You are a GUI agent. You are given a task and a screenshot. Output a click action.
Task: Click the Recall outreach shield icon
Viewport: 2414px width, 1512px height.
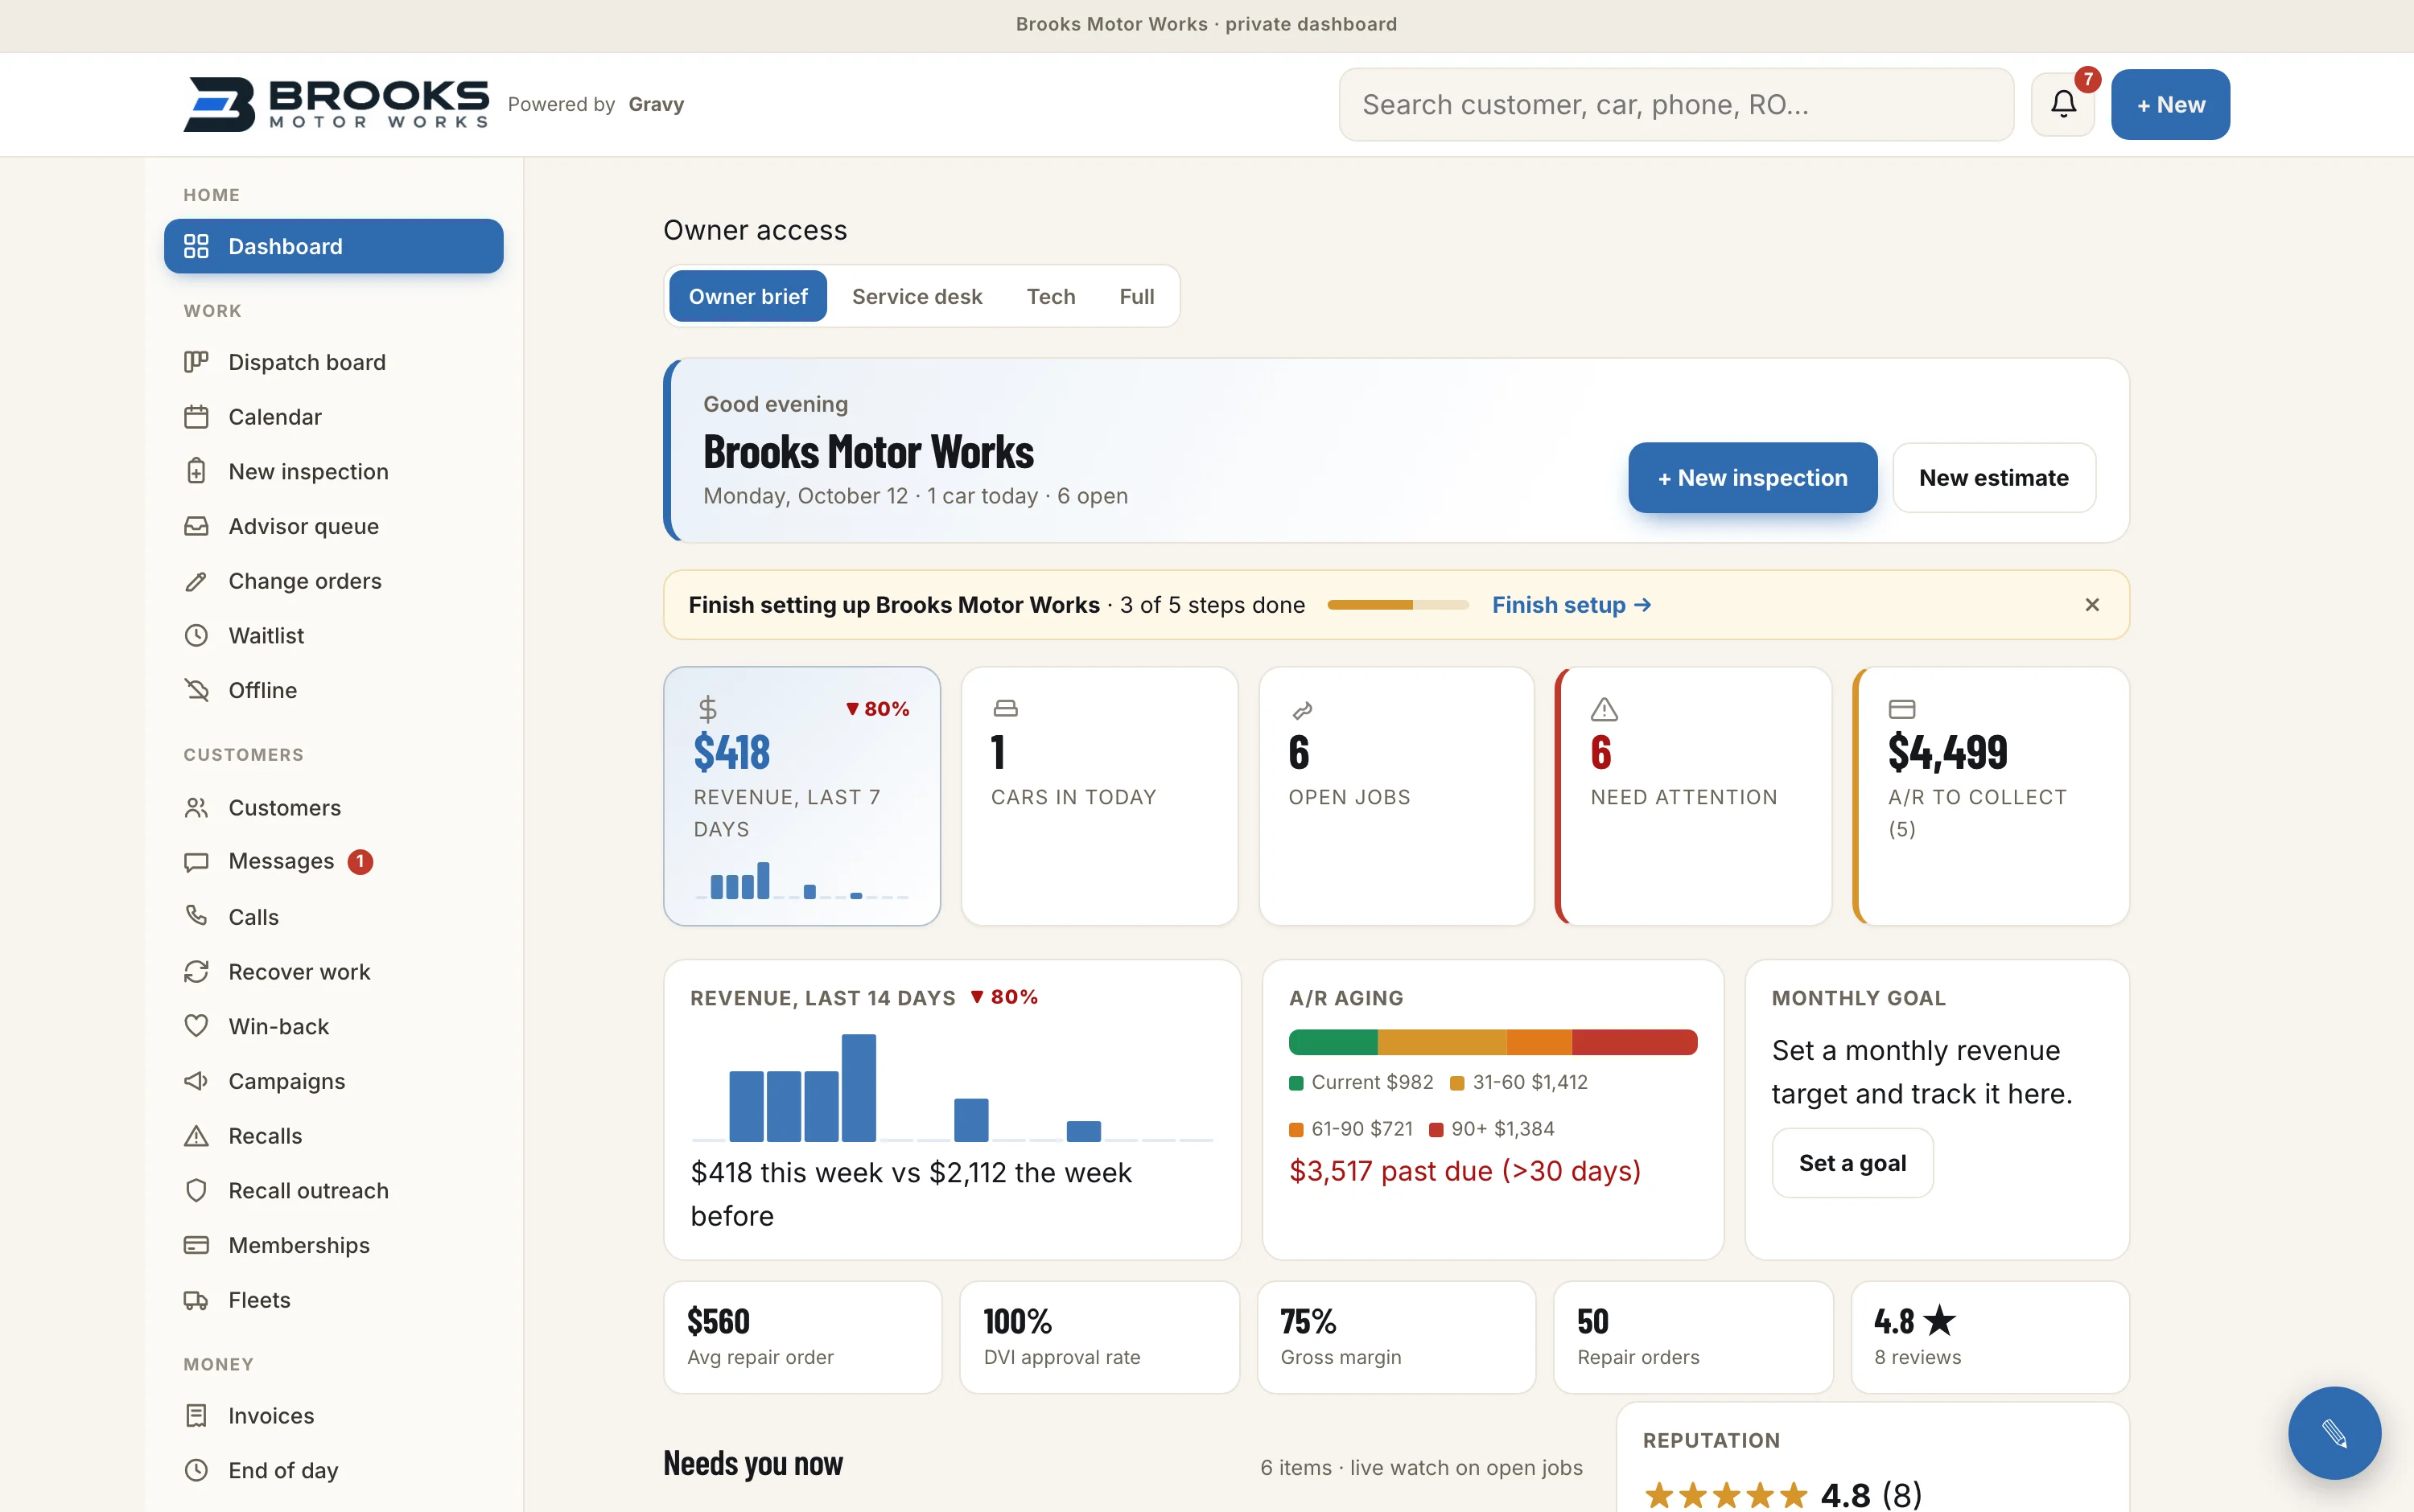tap(196, 1190)
